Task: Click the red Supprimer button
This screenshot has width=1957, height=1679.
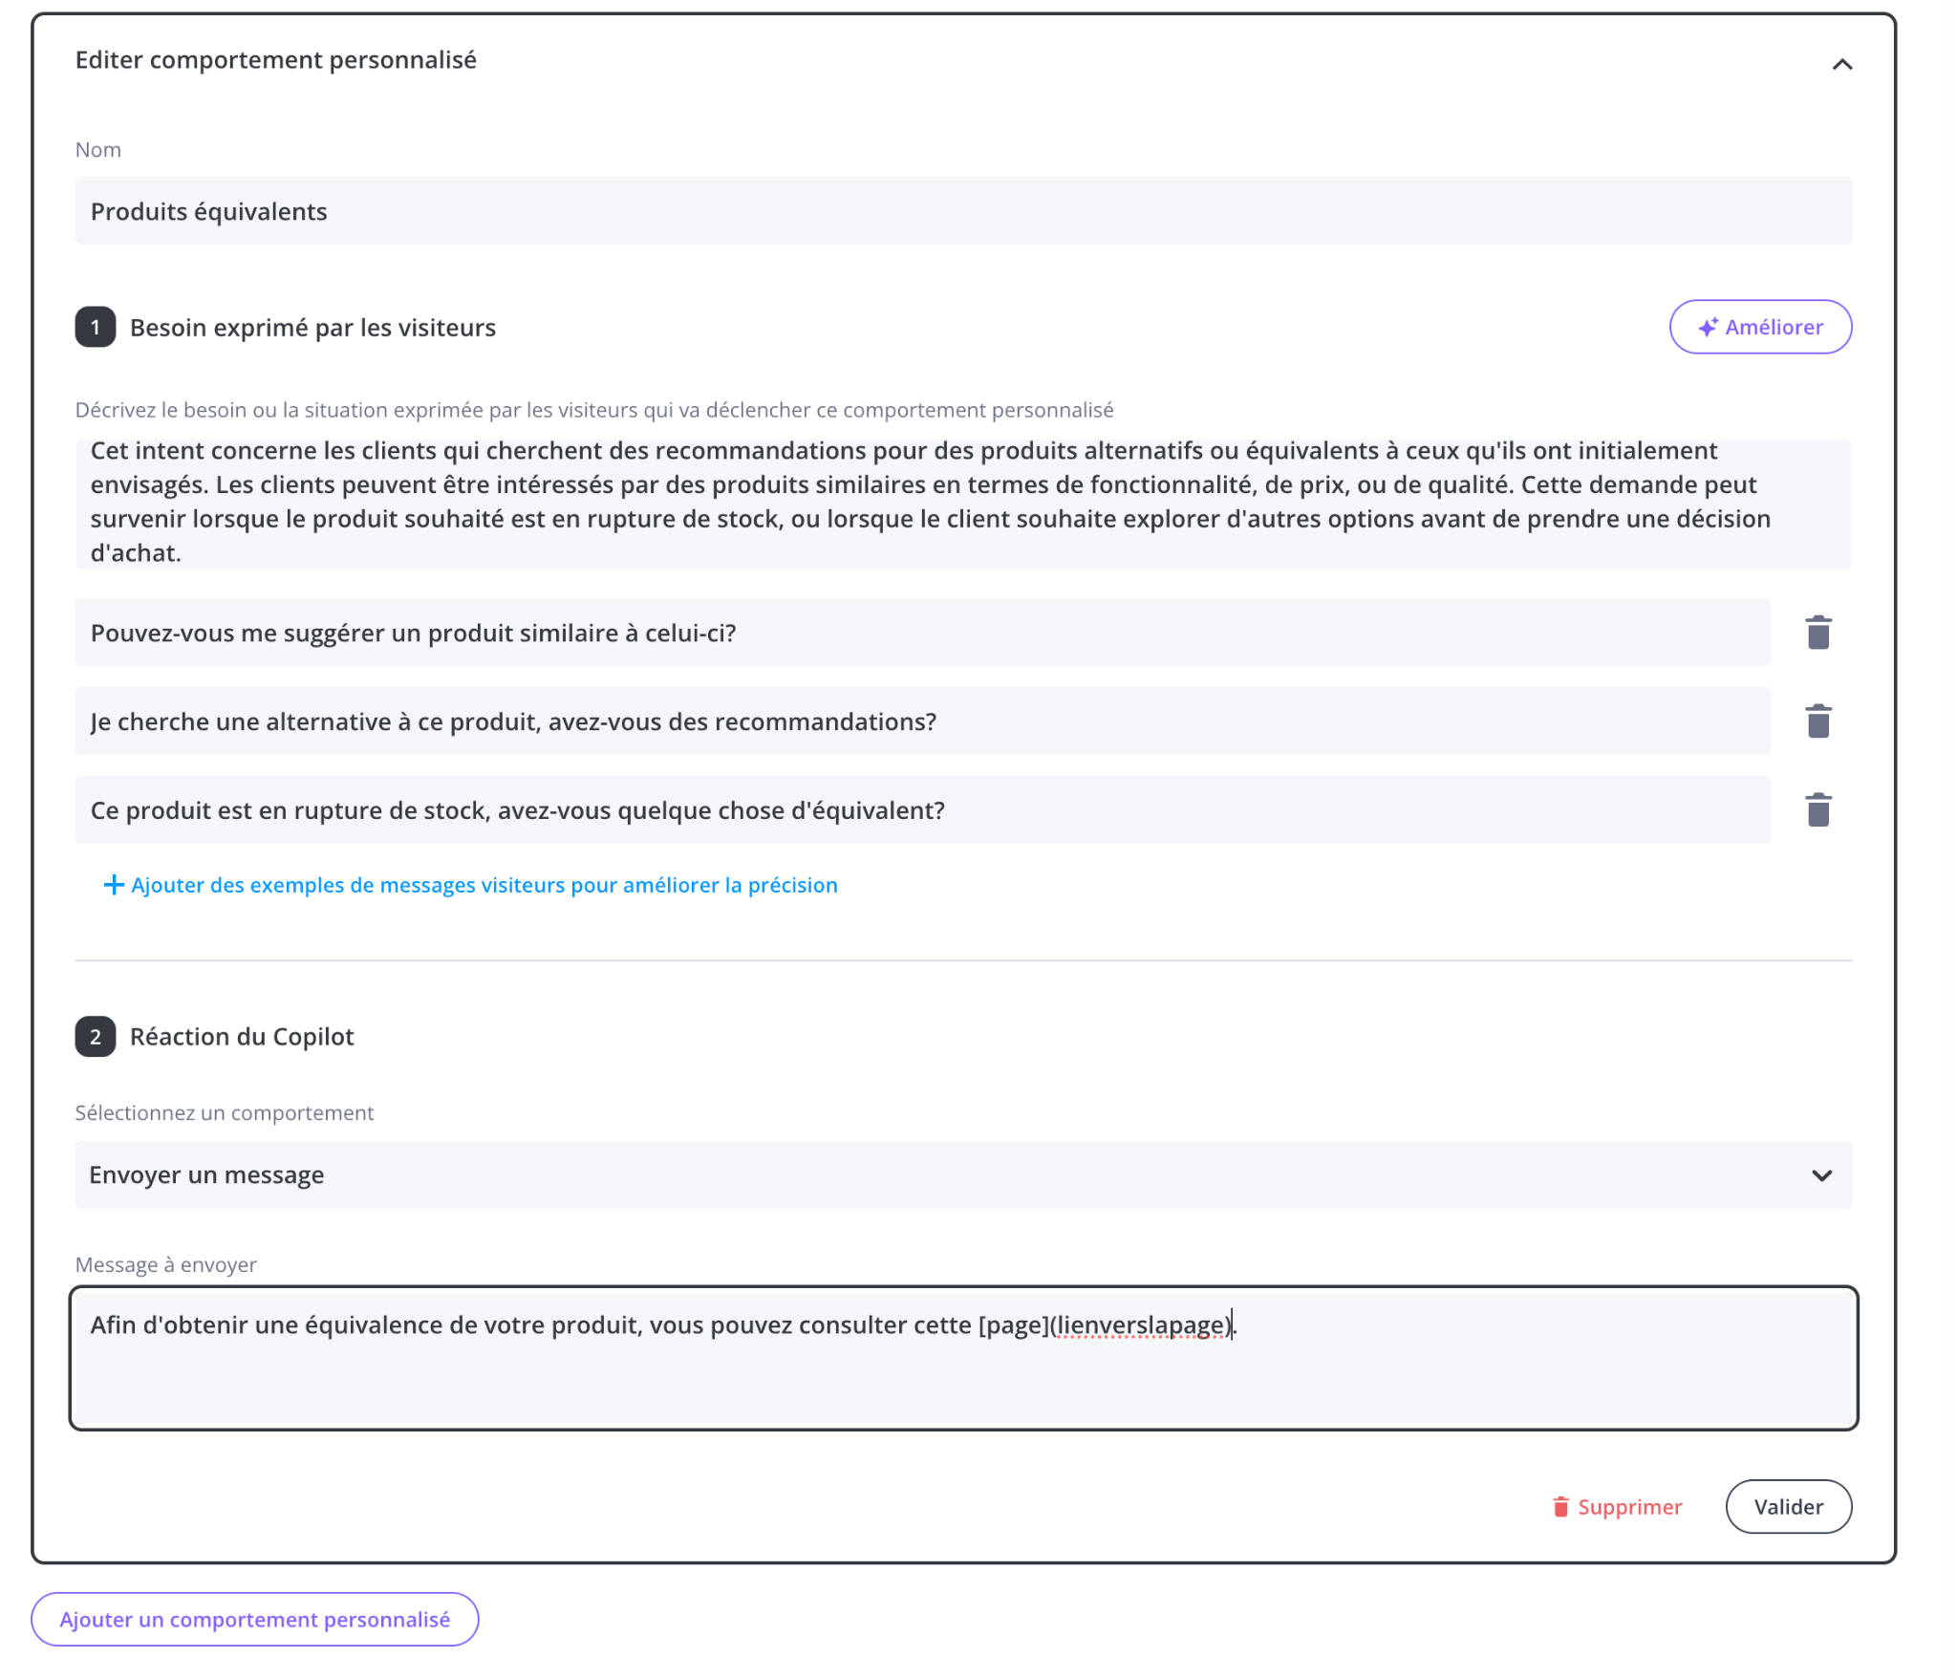Action: (1628, 1507)
